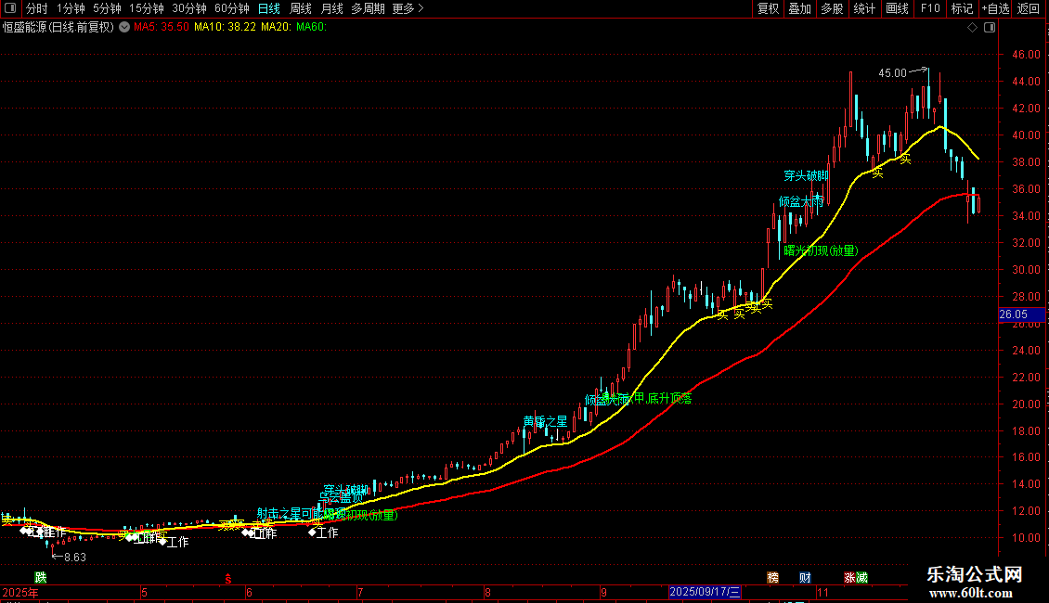The height and width of the screenshot is (603, 1049).
Task: Click the diamond icon above the chart
Action: (973, 28)
